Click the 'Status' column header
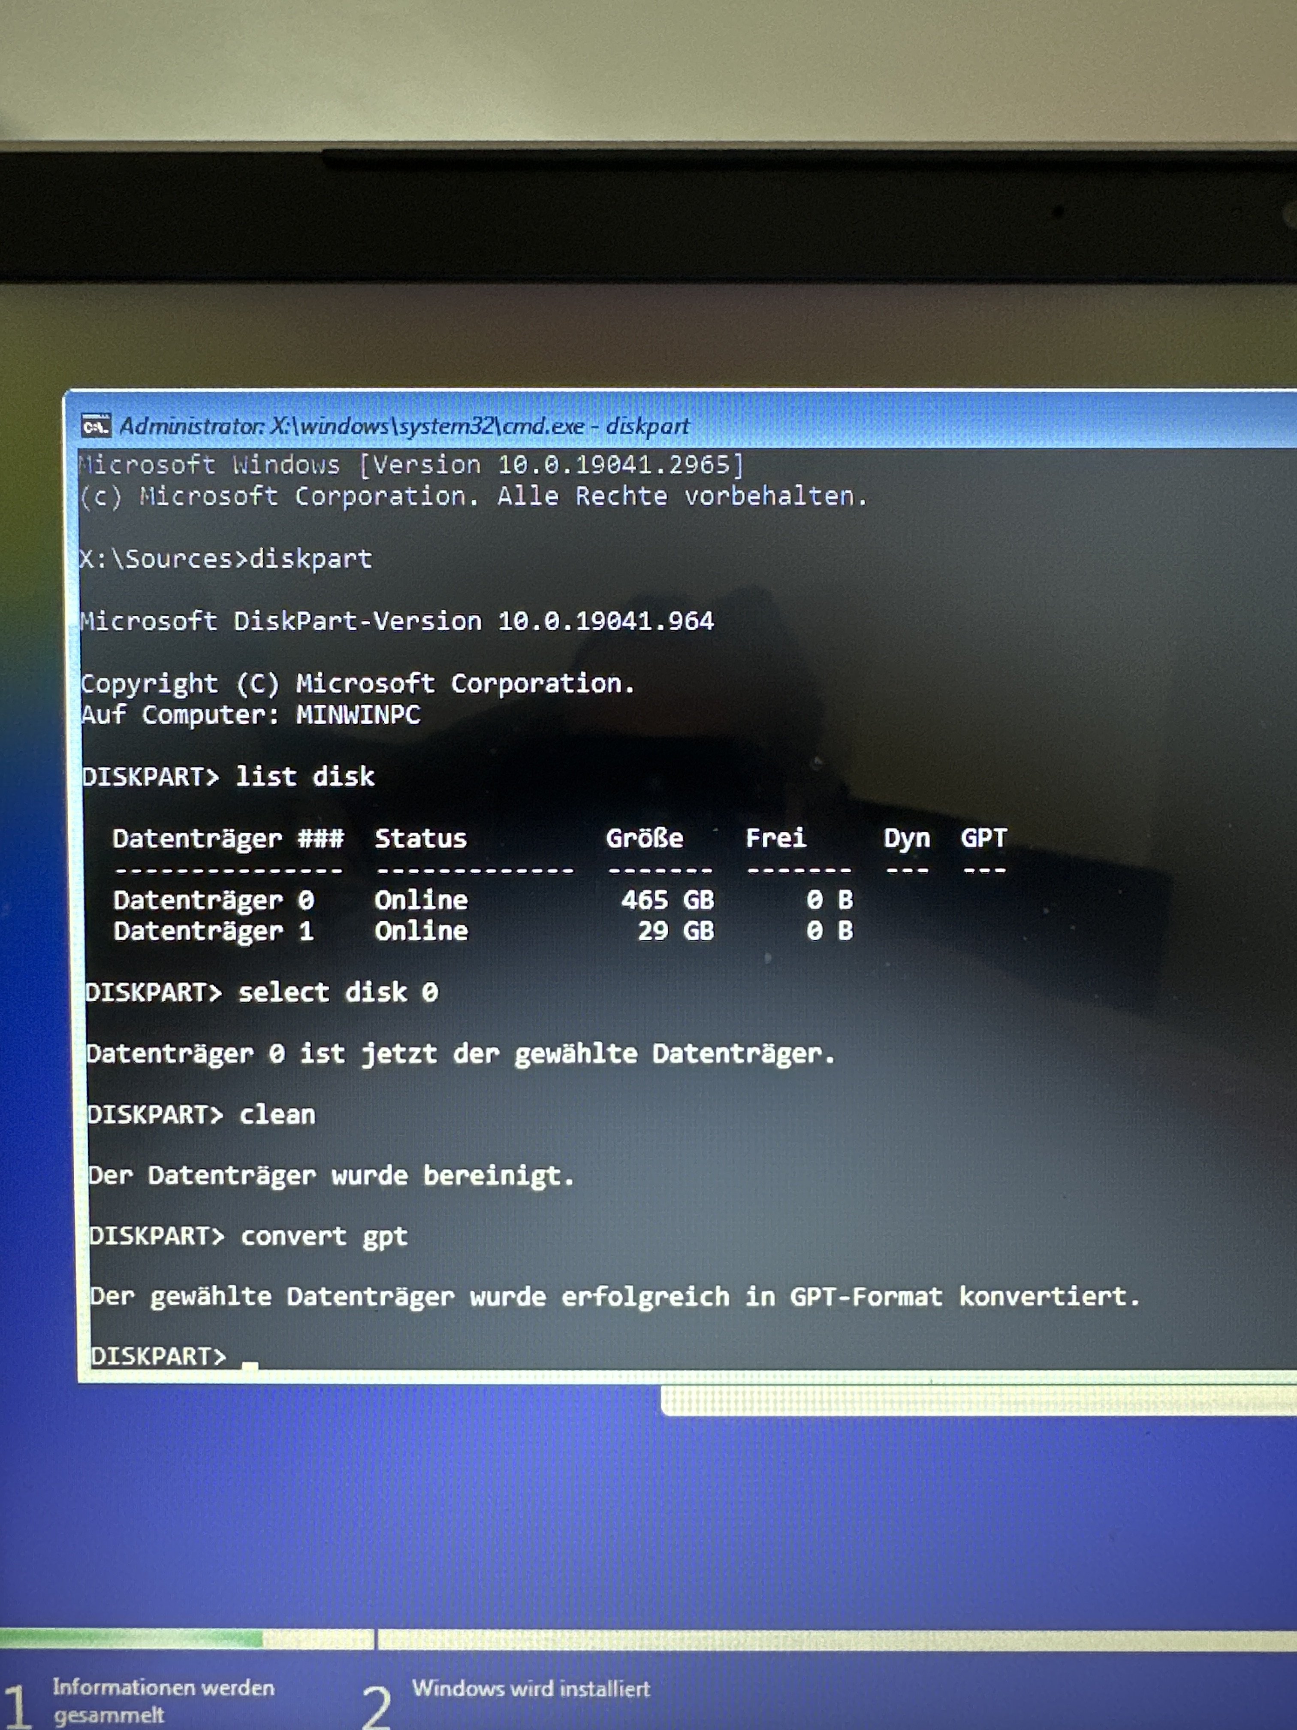This screenshot has width=1297, height=1730. tap(421, 838)
